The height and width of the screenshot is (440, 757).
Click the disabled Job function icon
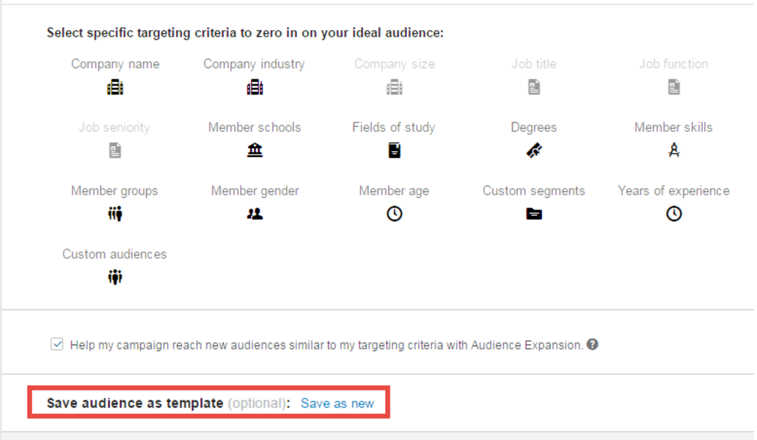point(673,87)
